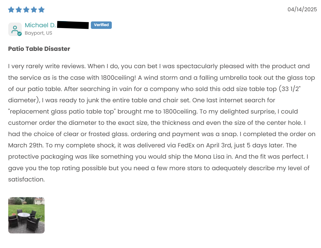The width and height of the screenshot is (321, 248).
Task: Click the second rating star
Action: point(19,10)
